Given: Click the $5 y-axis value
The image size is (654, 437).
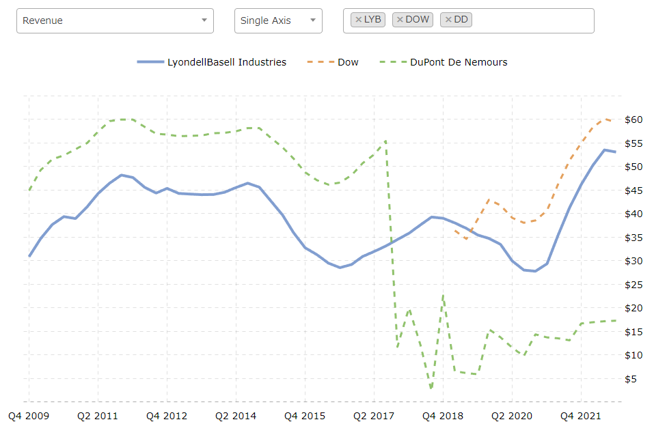Looking at the screenshot, I should [x=631, y=379].
